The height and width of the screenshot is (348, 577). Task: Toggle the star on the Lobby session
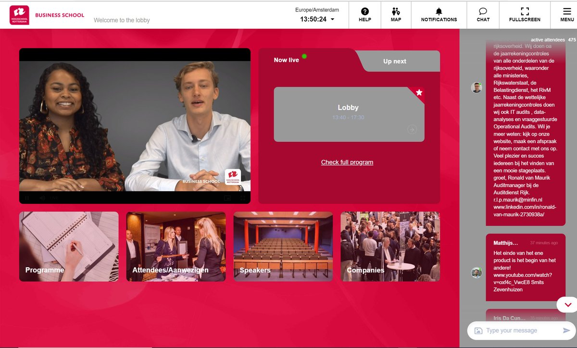(x=419, y=93)
